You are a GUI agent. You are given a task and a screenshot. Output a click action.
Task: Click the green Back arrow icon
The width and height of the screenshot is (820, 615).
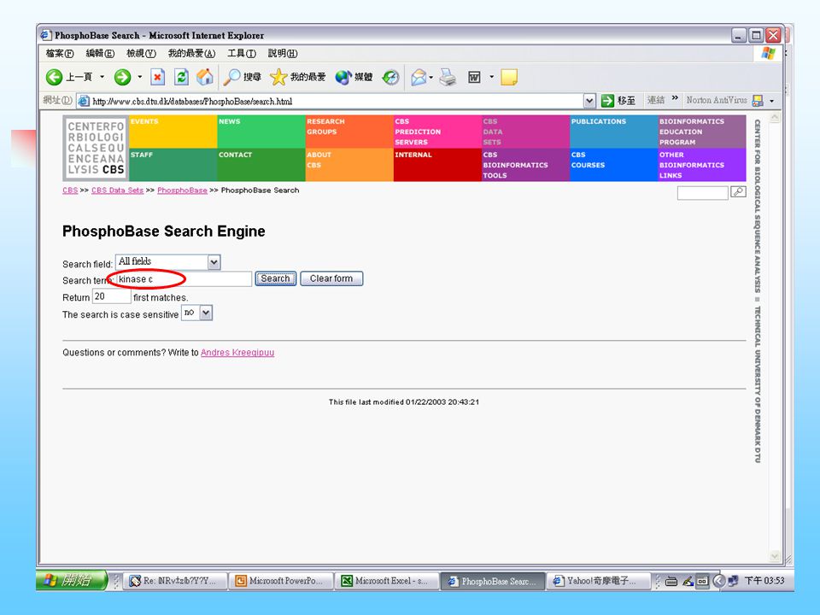click(x=54, y=78)
